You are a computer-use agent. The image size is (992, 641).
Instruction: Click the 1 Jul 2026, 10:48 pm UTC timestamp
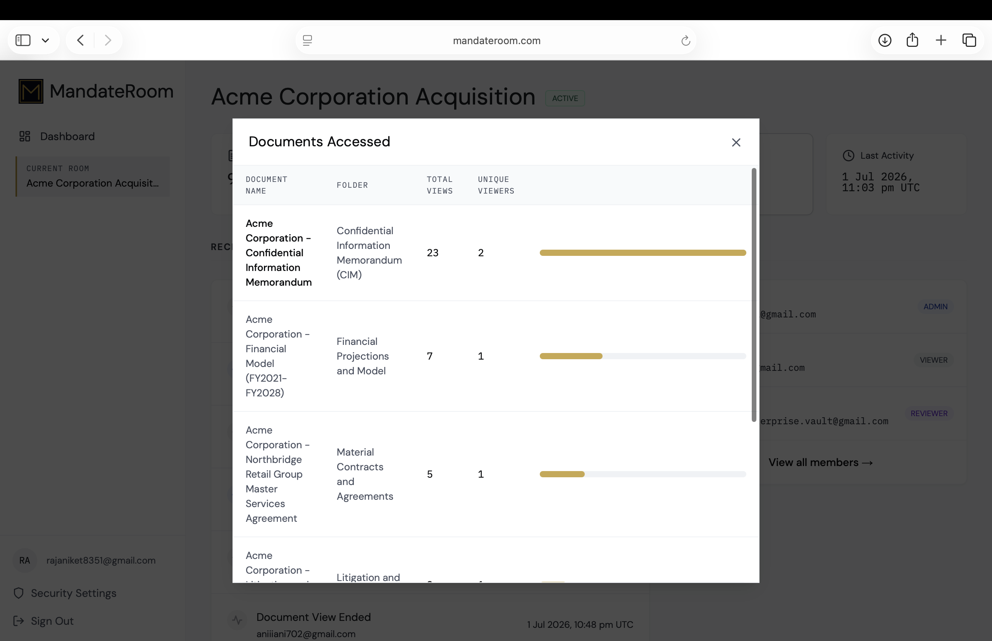(x=580, y=624)
